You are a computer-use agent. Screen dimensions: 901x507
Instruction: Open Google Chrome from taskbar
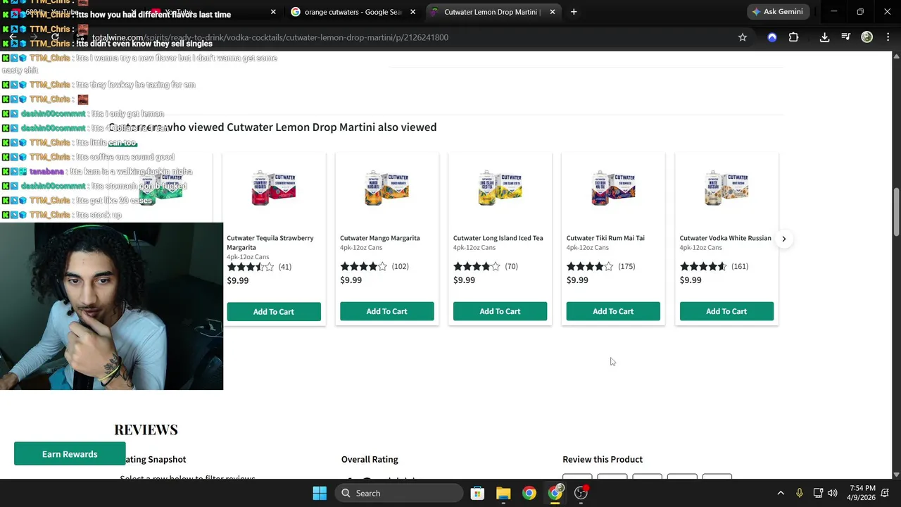pyautogui.click(x=529, y=493)
